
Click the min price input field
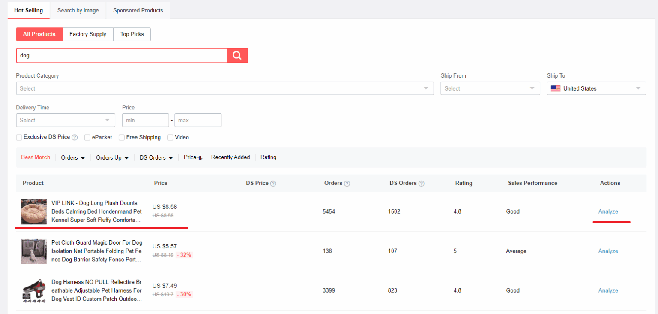145,120
